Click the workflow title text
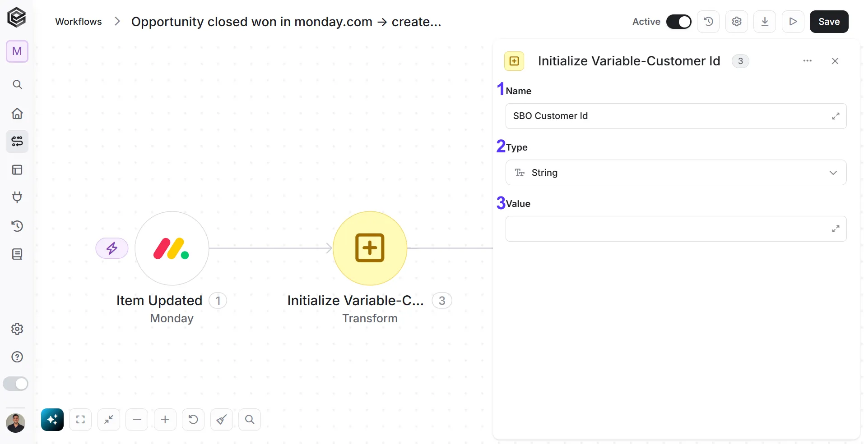Image resolution: width=864 pixels, height=444 pixels. click(x=286, y=22)
